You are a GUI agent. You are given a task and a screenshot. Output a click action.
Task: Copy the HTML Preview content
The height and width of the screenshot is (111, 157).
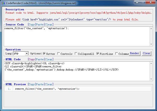coord(31,84)
